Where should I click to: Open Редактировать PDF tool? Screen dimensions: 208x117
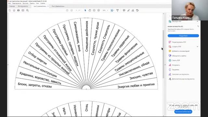pos(179,42)
